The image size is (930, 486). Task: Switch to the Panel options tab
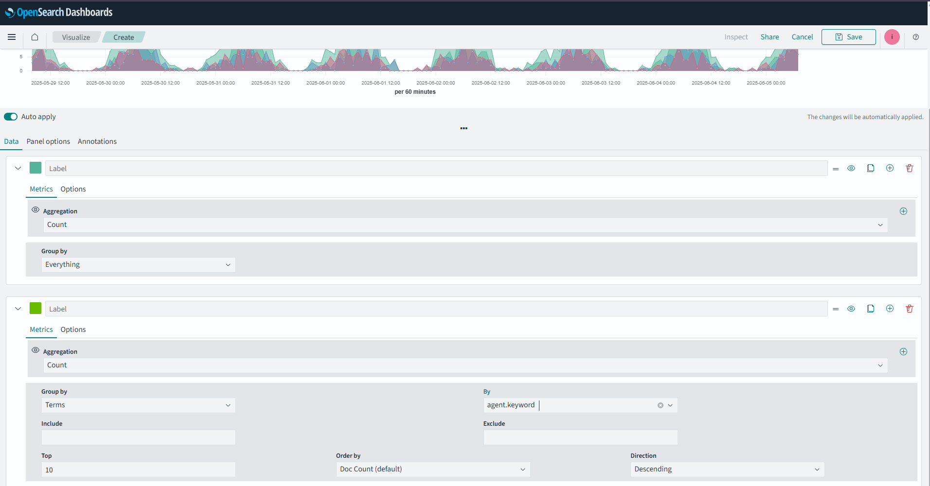(48, 141)
